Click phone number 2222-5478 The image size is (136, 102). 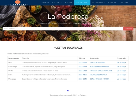(x=83, y=66)
